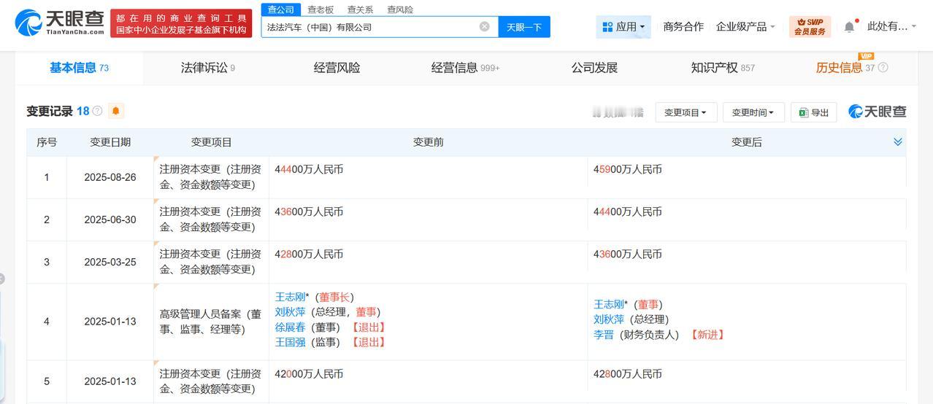Switch to the 公司发展 tab

(x=594, y=68)
